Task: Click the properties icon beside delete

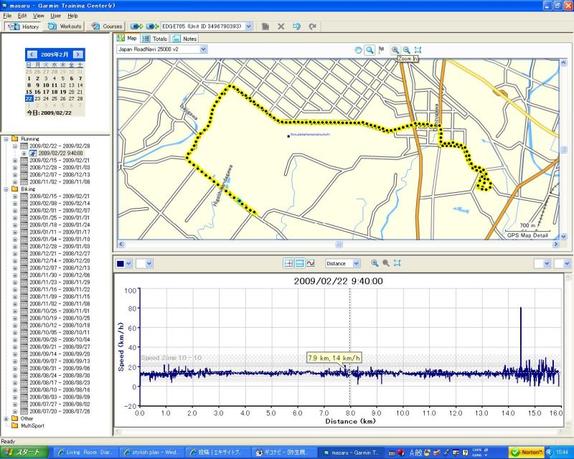Action: (x=265, y=27)
